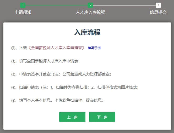Go to the 信息提交 step label
This screenshot has height=133, width=174.
[x=158, y=12]
